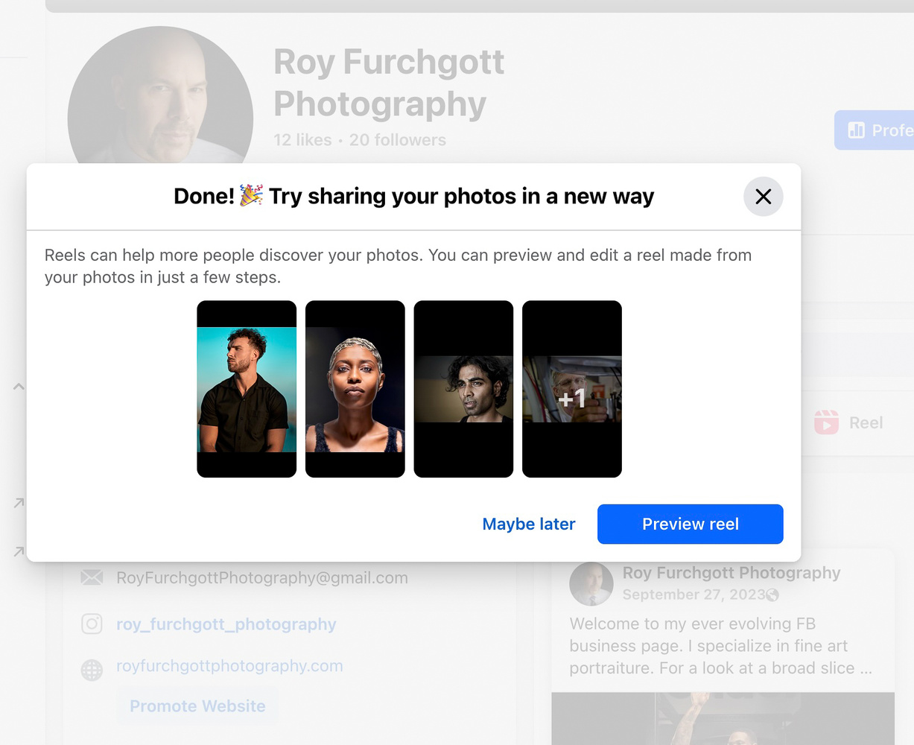The width and height of the screenshot is (914, 745).
Task: Open the +1 more photos thumbnail
Action: point(572,389)
